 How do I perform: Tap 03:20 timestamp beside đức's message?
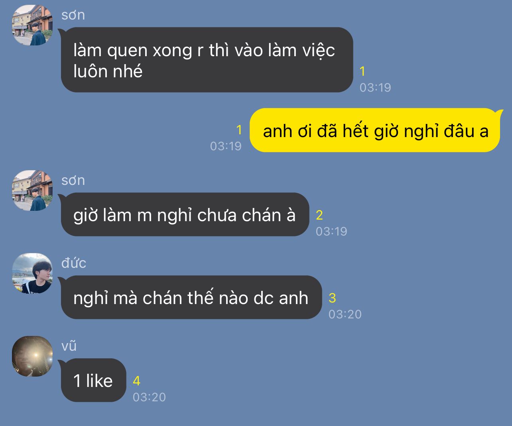pyautogui.click(x=345, y=314)
